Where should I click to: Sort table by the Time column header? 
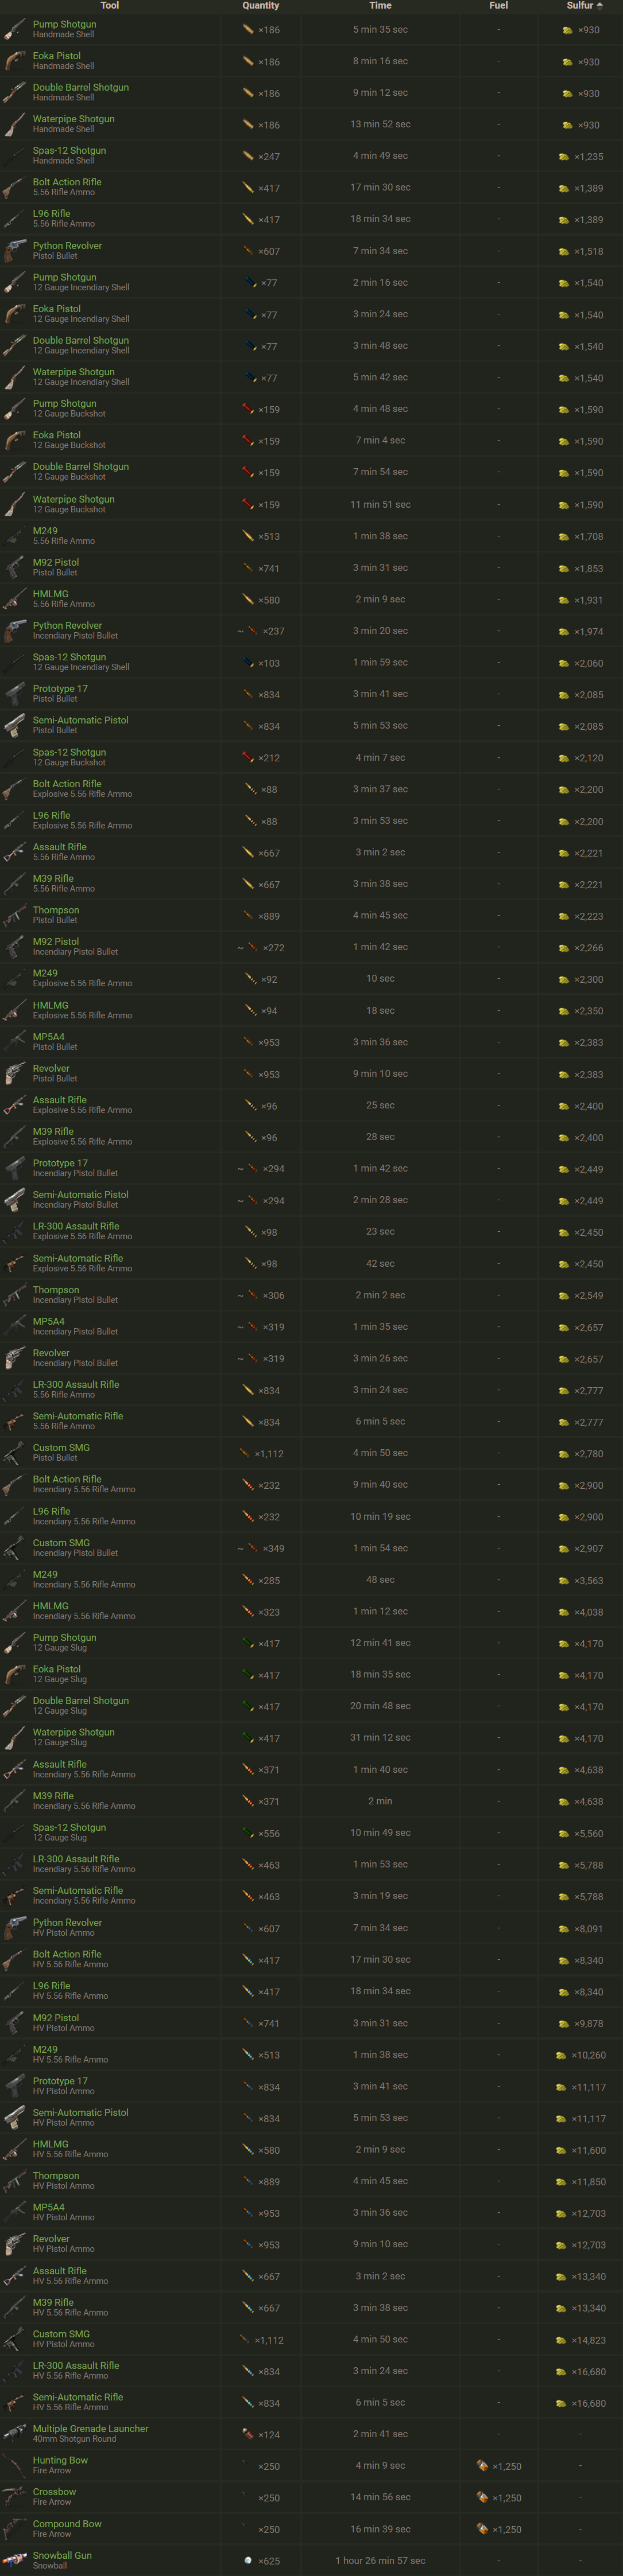380,6
